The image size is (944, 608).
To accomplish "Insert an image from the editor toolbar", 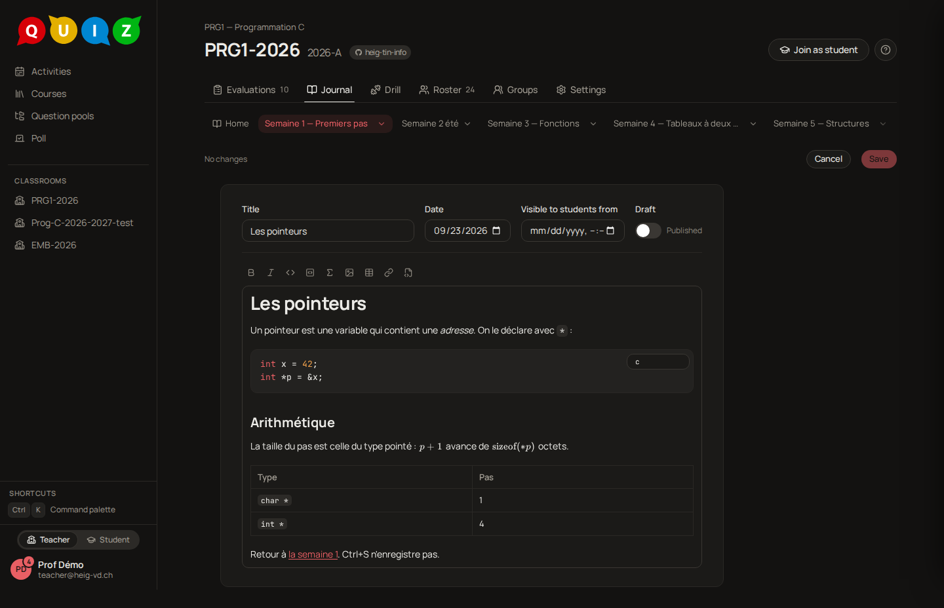I will (x=349, y=273).
